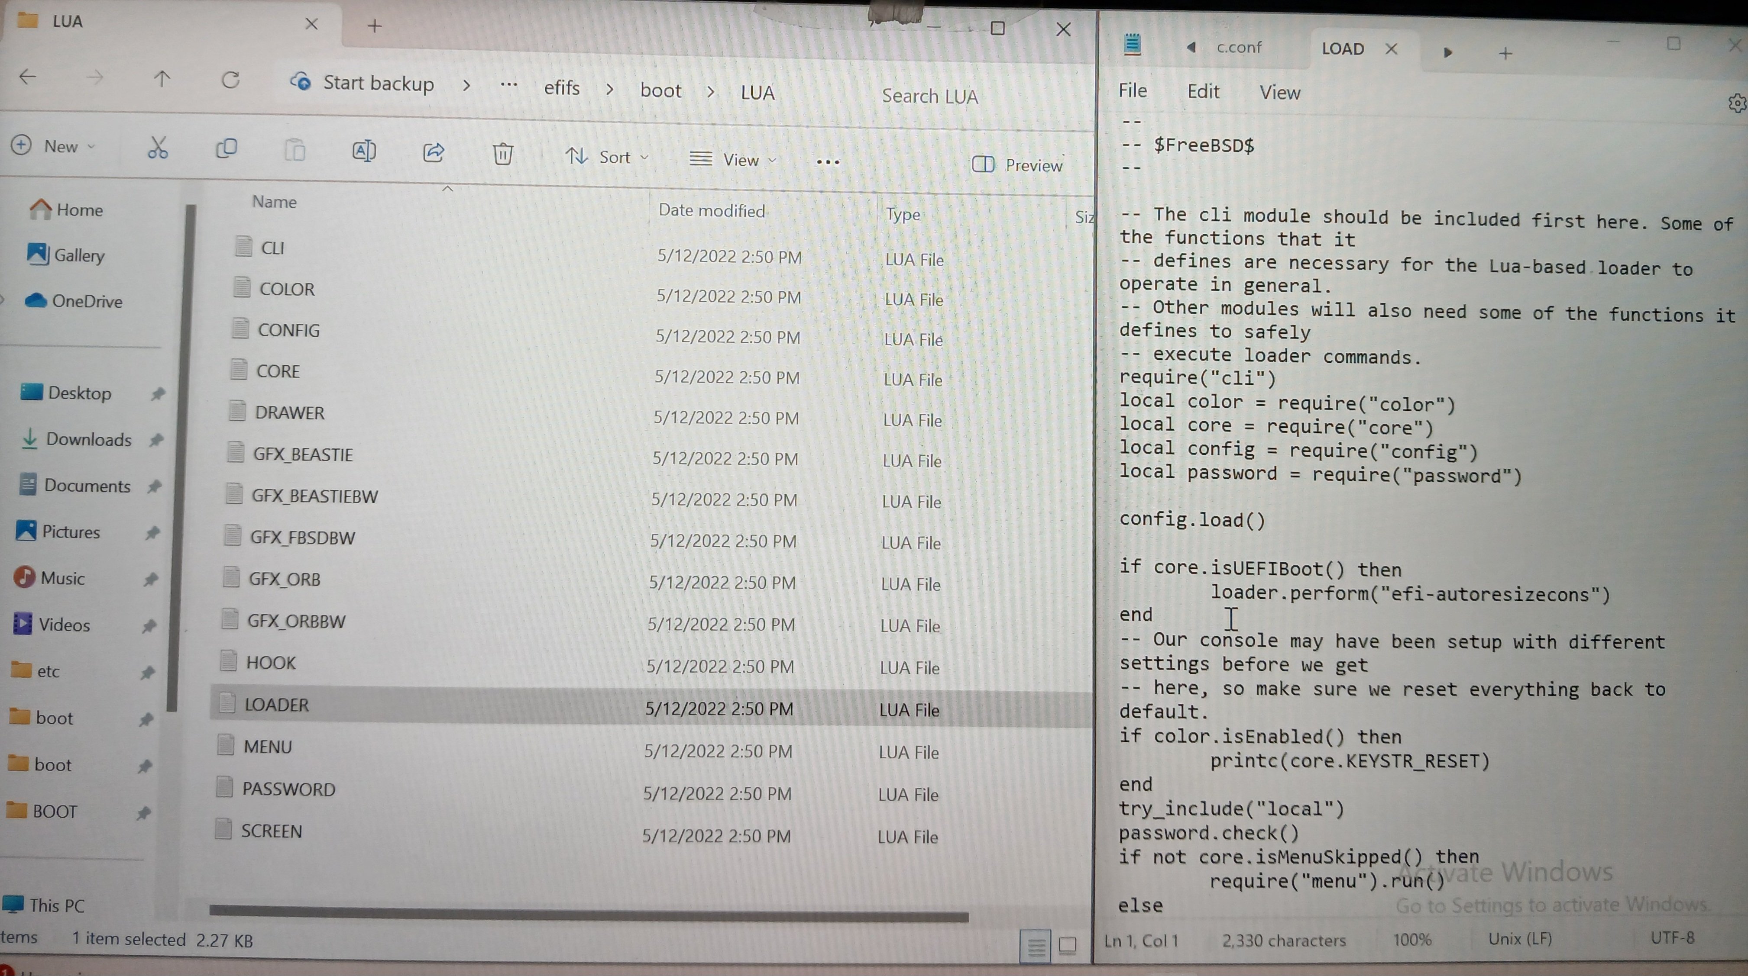Open the View dropdown in Explorer
This screenshot has height=976, width=1748.
click(x=732, y=160)
